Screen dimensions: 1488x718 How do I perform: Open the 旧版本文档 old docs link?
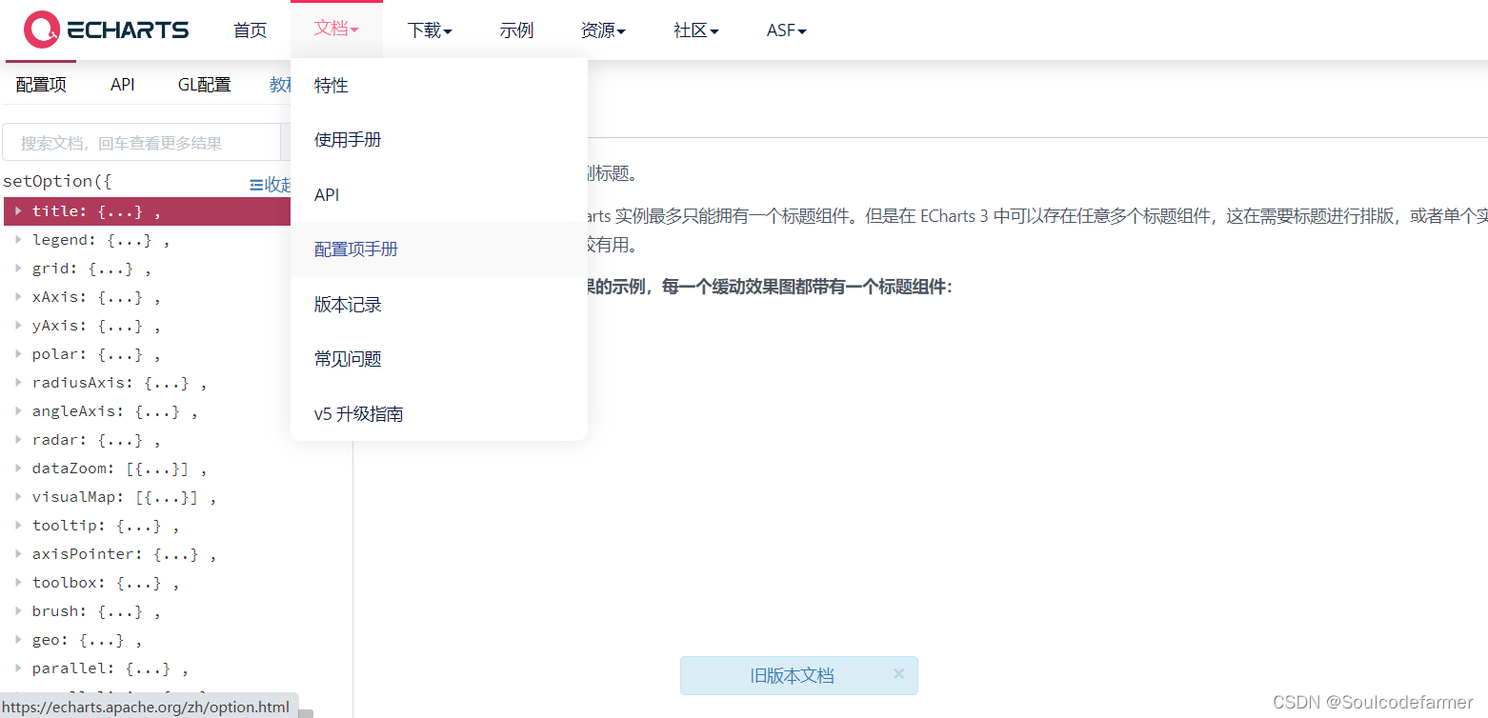[x=792, y=676]
